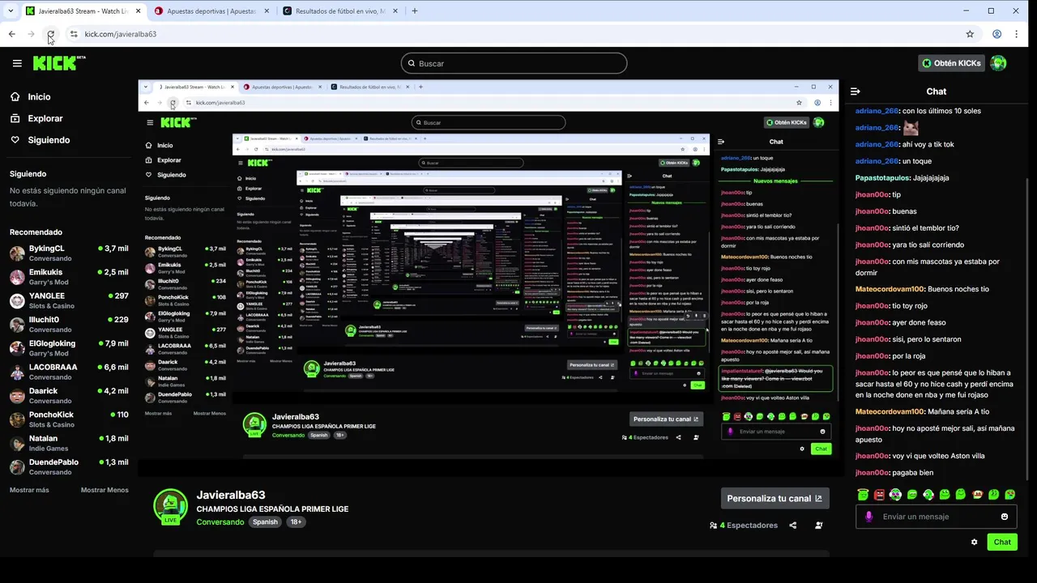Image resolution: width=1037 pixels, height=583 pixels.
Task: Switch to Resultados de fútbol tab
Action: click(x=340, y=11)
